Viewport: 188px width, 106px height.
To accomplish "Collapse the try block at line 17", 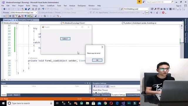I will (x=16, y=29).
